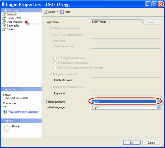This screenshot has height=148, width=165.
Task: Open the Default database dropdown
Action: pyautogui.click(x=159, y=102)
